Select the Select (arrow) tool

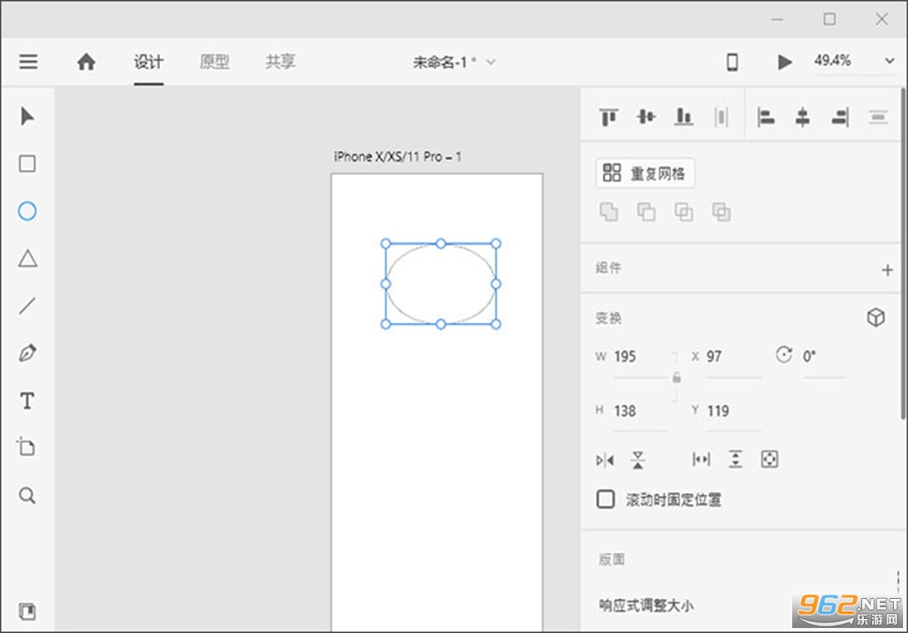pyautogui.click(x=27, y=117)
